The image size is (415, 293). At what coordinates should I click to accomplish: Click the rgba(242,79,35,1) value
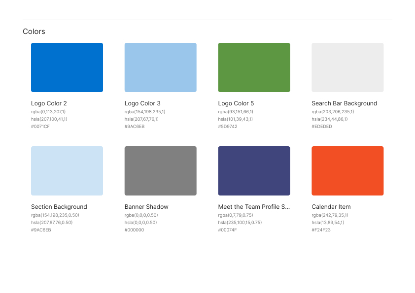coord(330,215)
